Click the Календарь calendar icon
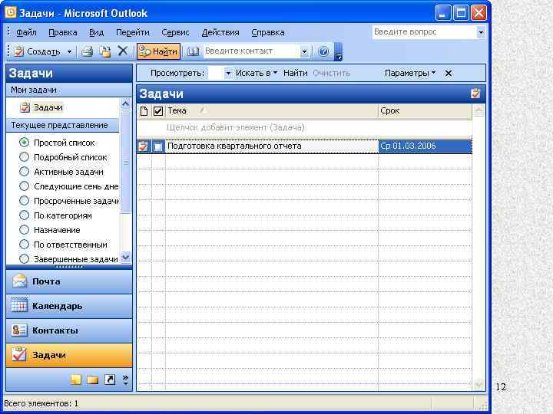Screen dimensions: 553x414 click(x=19, y=306)
